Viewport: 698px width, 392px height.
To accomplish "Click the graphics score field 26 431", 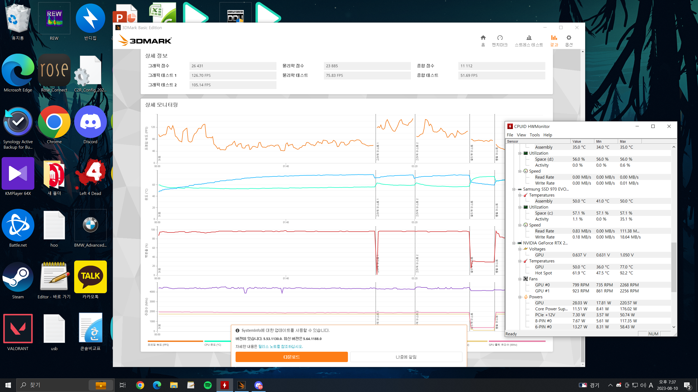I will (x=233, y=66).
